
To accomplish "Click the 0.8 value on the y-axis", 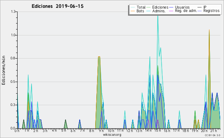I will tap(13, 58).
